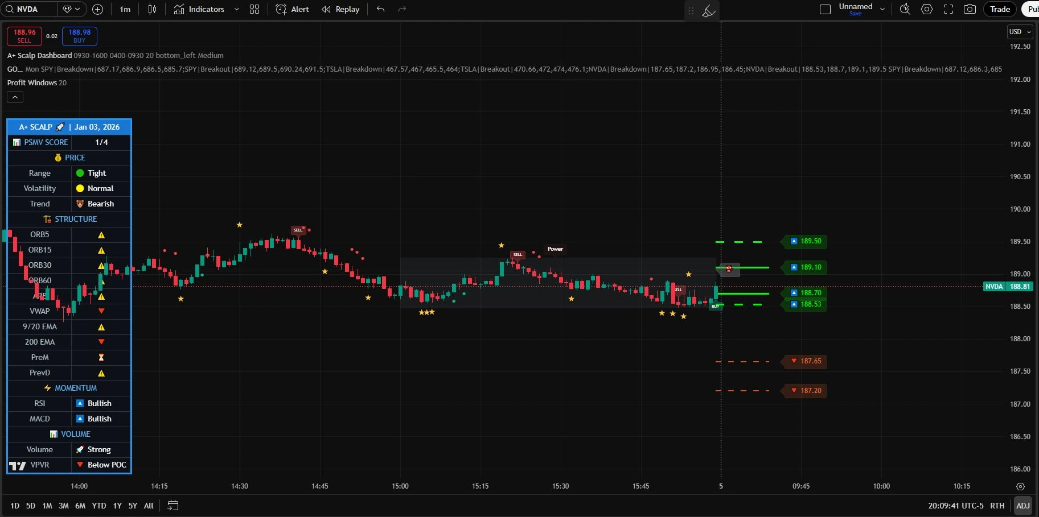Click the NVDA 188.81 price label
Viewport: 1039px width, 517px height.
(x=1008, y=287)
